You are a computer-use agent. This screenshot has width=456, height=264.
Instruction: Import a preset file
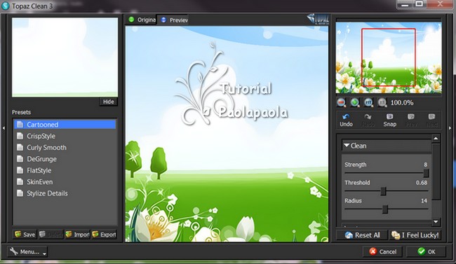[x=77, y=235]
